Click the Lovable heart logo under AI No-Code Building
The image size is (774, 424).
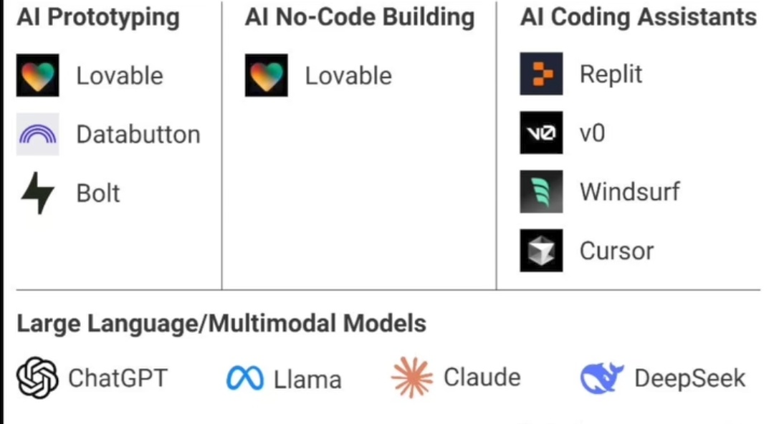(266, 75)
